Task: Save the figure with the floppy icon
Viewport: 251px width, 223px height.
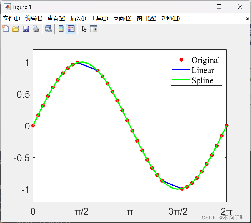Action: pyautogui.click(x=26, y=29)
